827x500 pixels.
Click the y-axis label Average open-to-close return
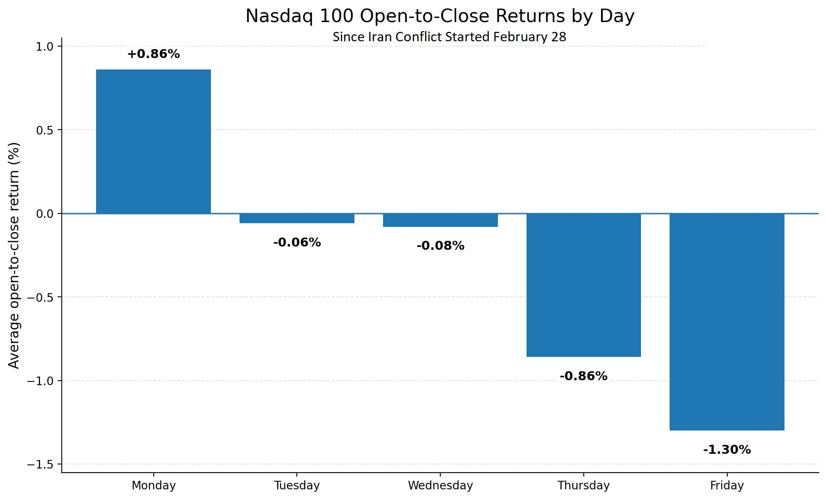(14, 256)
